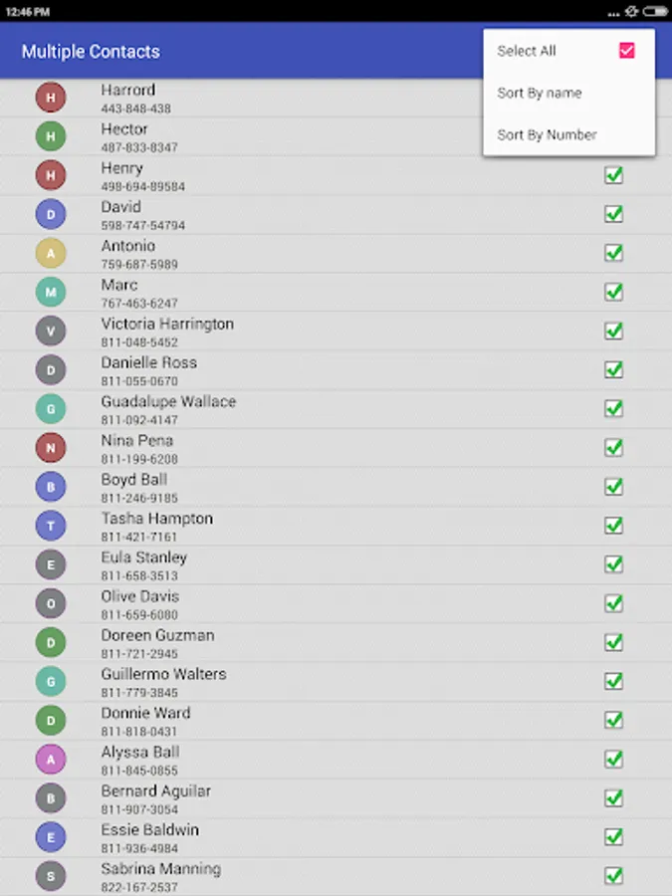Select Boyd Ball's phone number 811-246-9185
672x896 pixels.
click(x=139, y=498)
